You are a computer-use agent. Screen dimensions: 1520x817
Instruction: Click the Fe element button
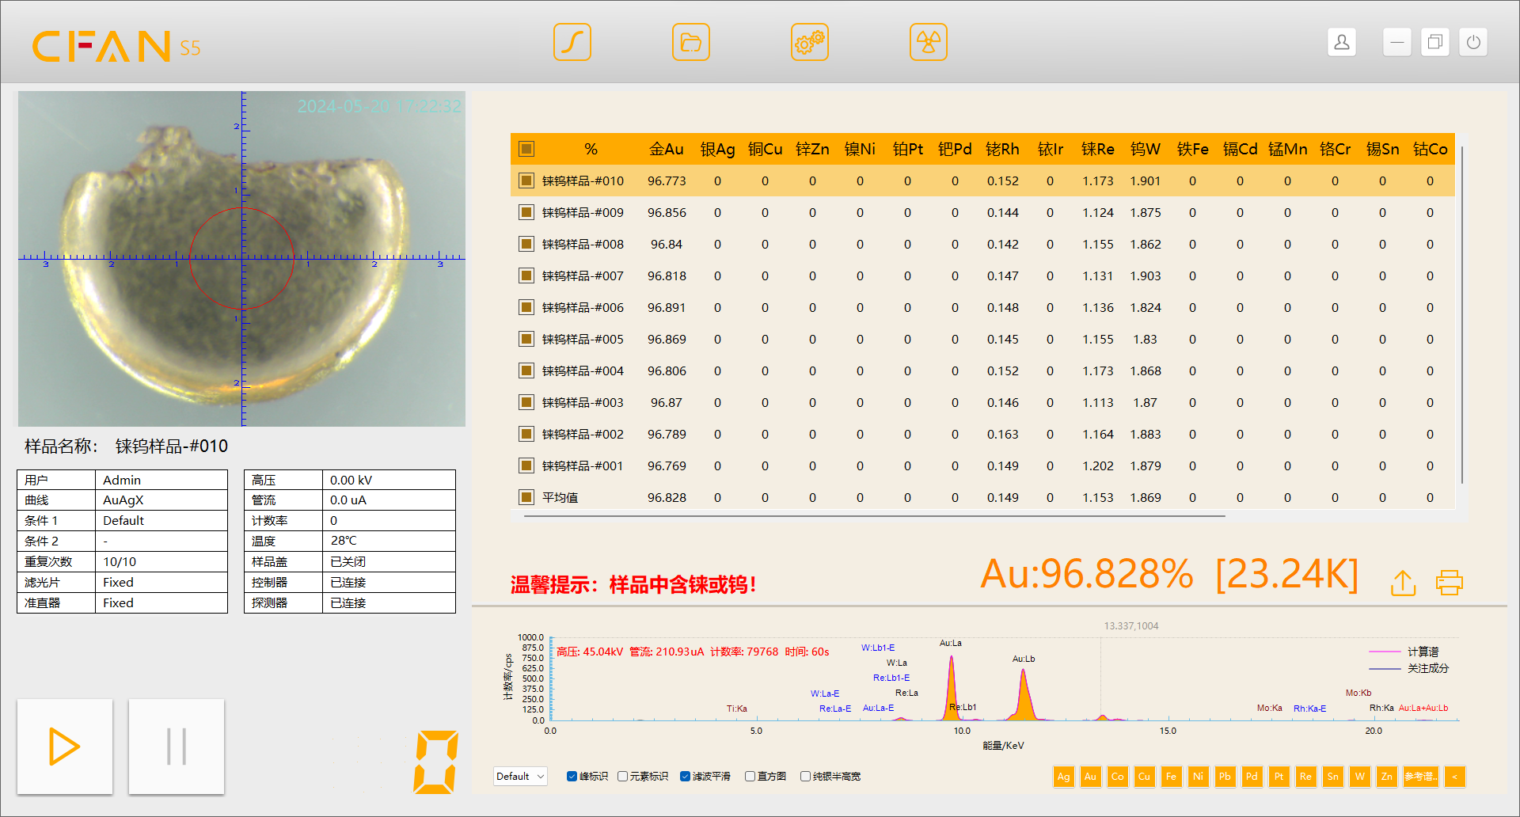[x=1171, y=777]
